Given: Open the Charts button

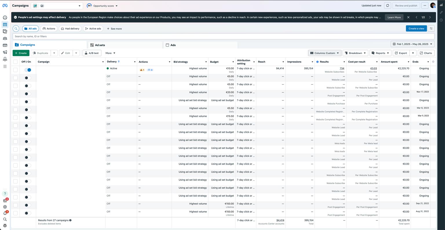Looking at the screenshot, I should tap(426, 53).
